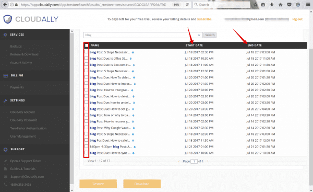Click the browser Search box
The height and width of the screenshot is (192, 313).
tap(222, 5)
